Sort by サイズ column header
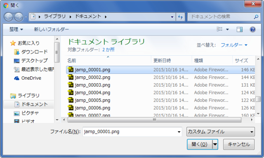The height and width of the screenshot is (158, 264). tap(244, 61)
